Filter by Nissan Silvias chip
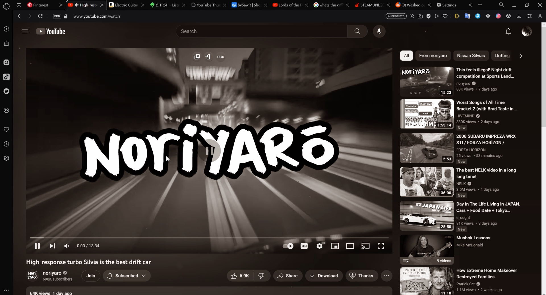The height and width of the screenshot is (295, 546). point(471,56)
